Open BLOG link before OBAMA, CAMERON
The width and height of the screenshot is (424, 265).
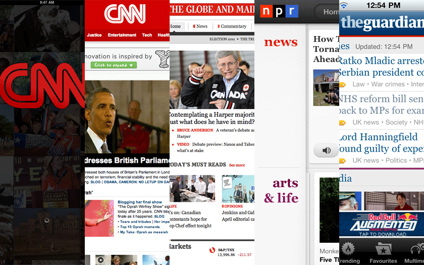[x=95, y=182]
